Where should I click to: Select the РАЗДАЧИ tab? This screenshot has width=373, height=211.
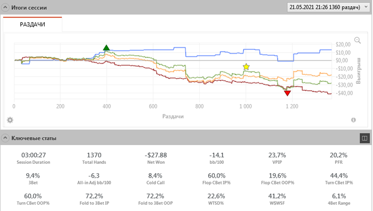33,24
